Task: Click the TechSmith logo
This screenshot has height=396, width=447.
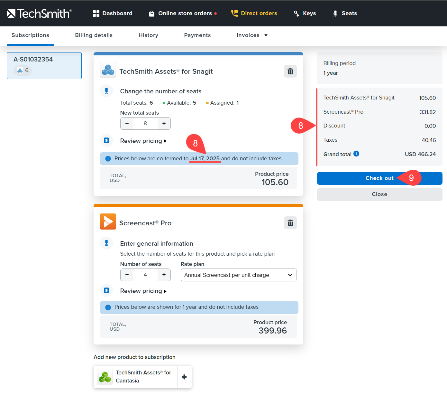Action: 39,13
